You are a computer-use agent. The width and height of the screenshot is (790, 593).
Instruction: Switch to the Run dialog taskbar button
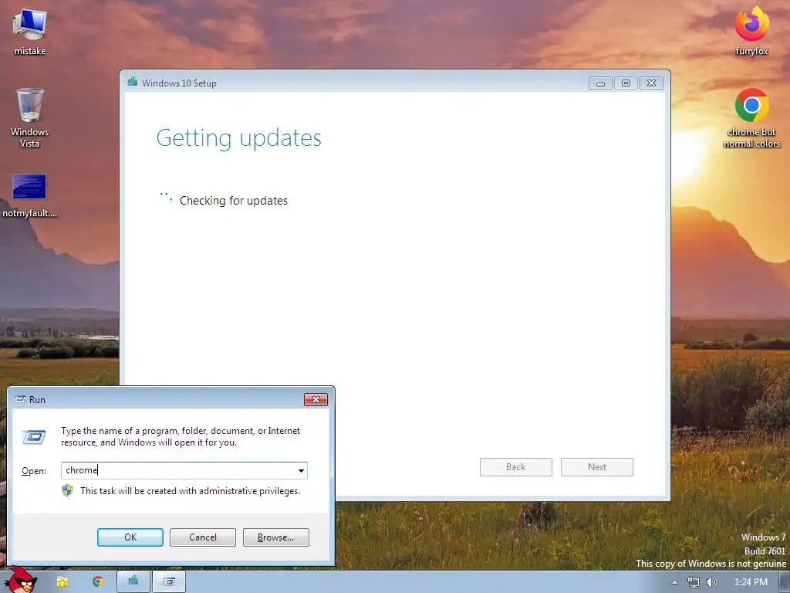click(169, 582)
